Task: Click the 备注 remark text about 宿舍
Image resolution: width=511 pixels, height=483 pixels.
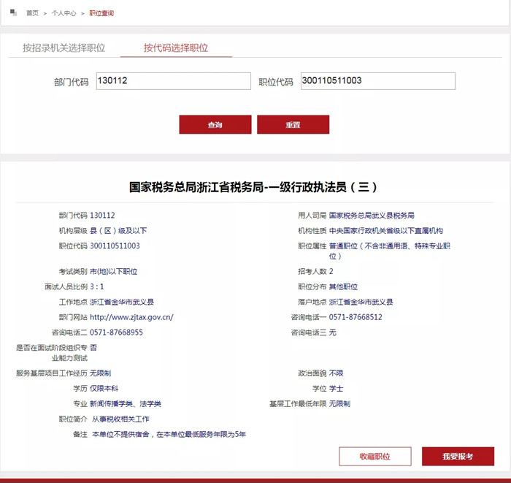Action: click(169, 434)
